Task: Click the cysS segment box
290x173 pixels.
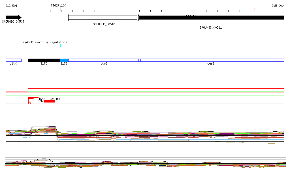Action: tap(212, 60)
